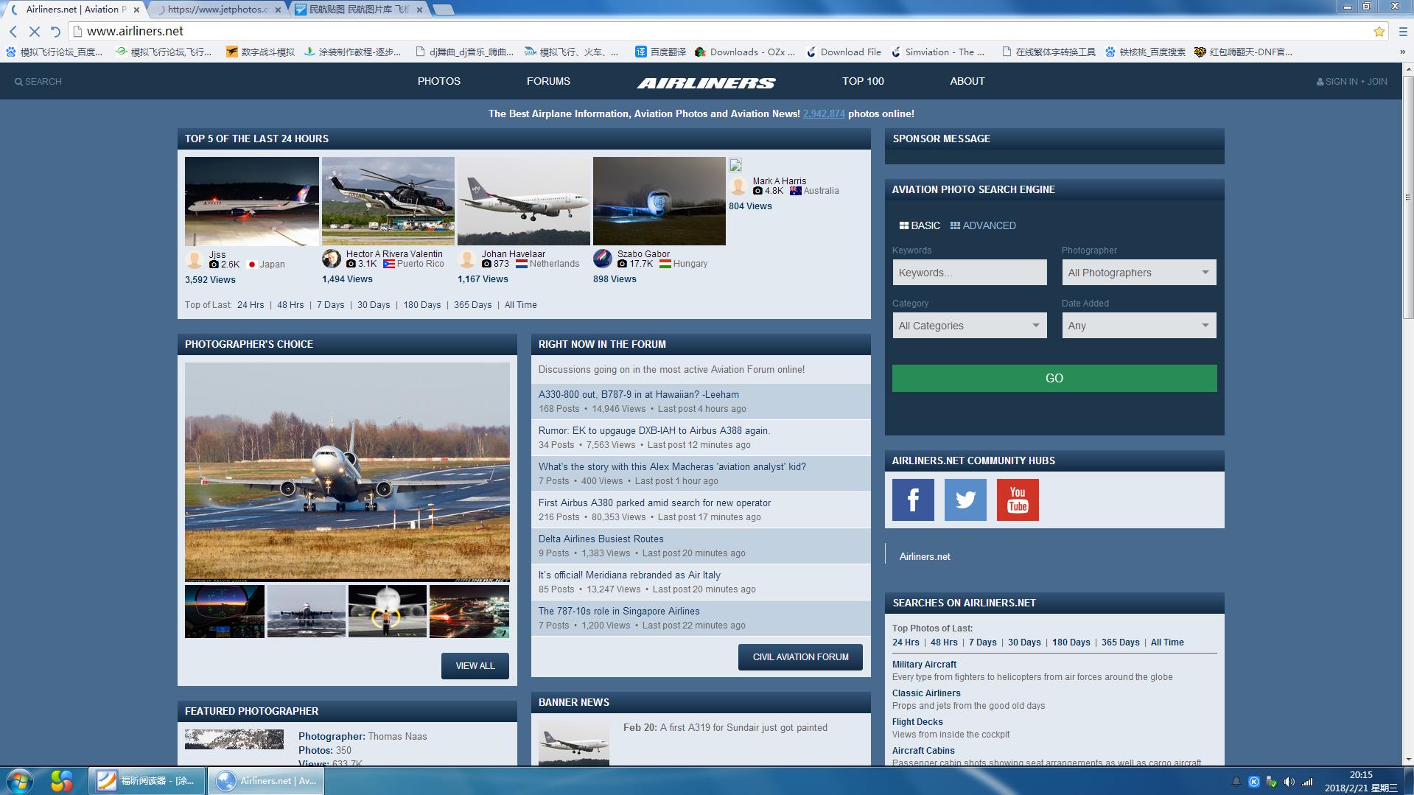Image resolution: width=1414 pixels, height=795 pixels.
Task: Open Sundair A319 banner news thumbnail
Action: pyautogui.click(x=574, y=742)
